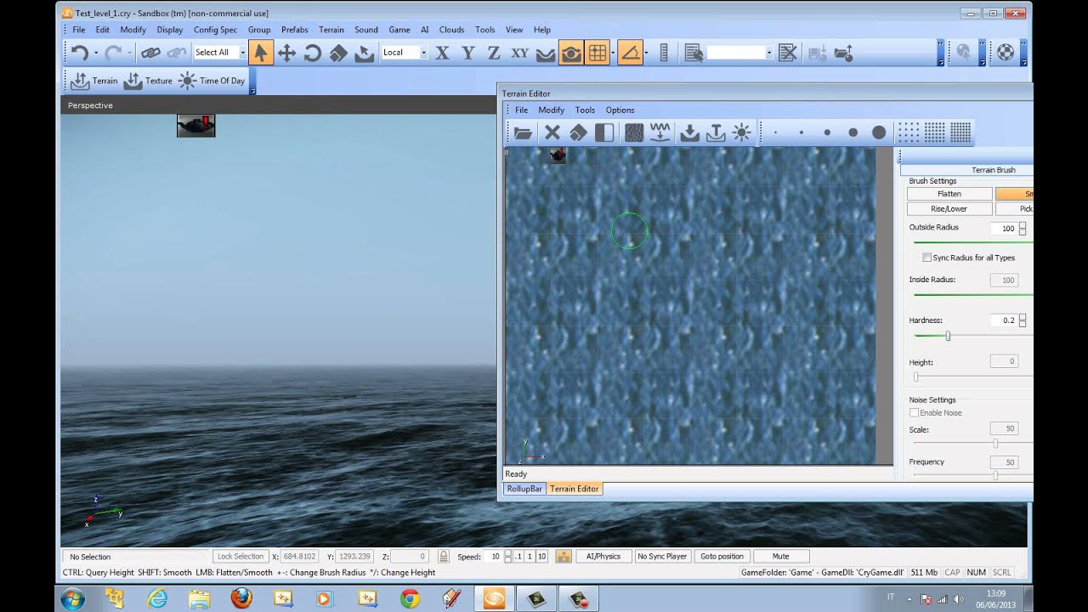Image resolution: width=1088 pixels, height=612 pixels.
Task: Click the open folder icon in Terrain Editor
Action: pos(523,133)
